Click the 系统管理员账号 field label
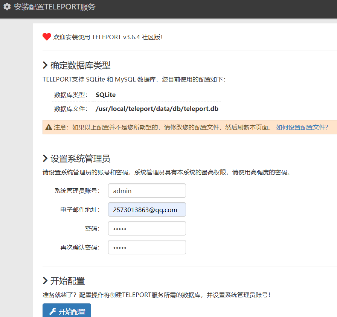The height and width of the screenshot is (317, 337). point(77,191)
